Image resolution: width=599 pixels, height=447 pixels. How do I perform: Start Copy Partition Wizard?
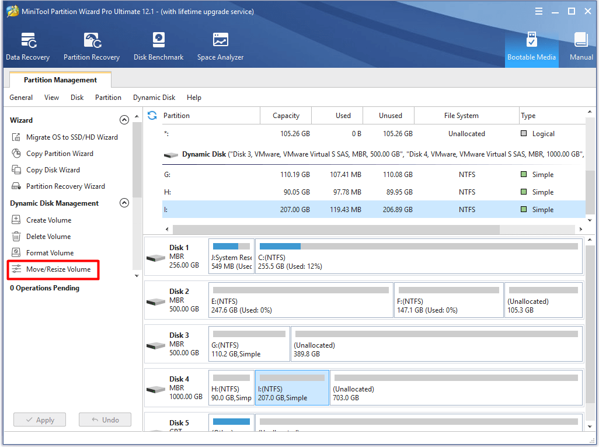(53, 154)
